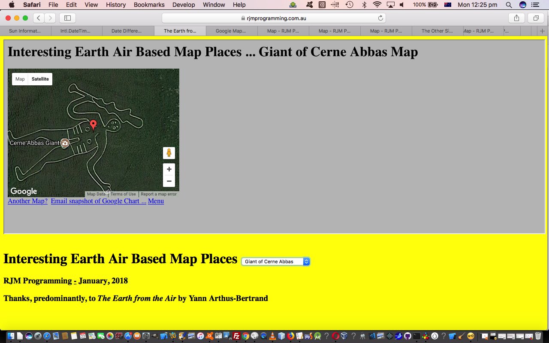
Task: Open the App Store from the Dock
Action: pyautogui.click(x=128, y=336)
